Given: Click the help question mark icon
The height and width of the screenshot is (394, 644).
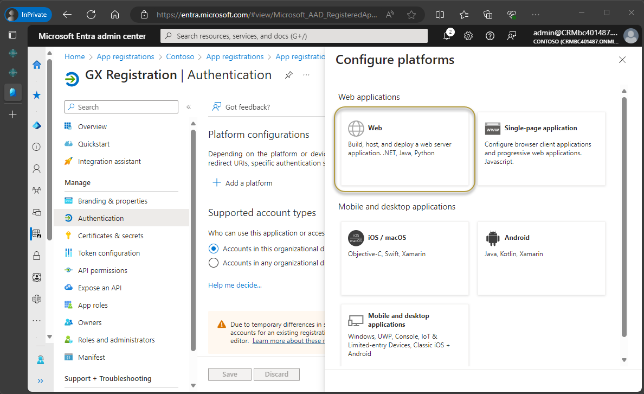Looking at the screenshot, I should tap(490, 35).
